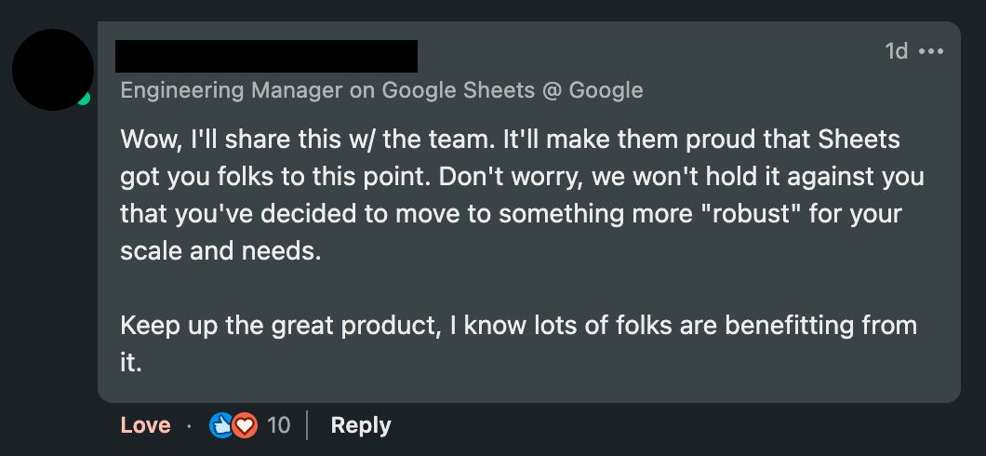Click the blue thumbs-up reaction icon

pyautogui.click(x=221, y=426)
